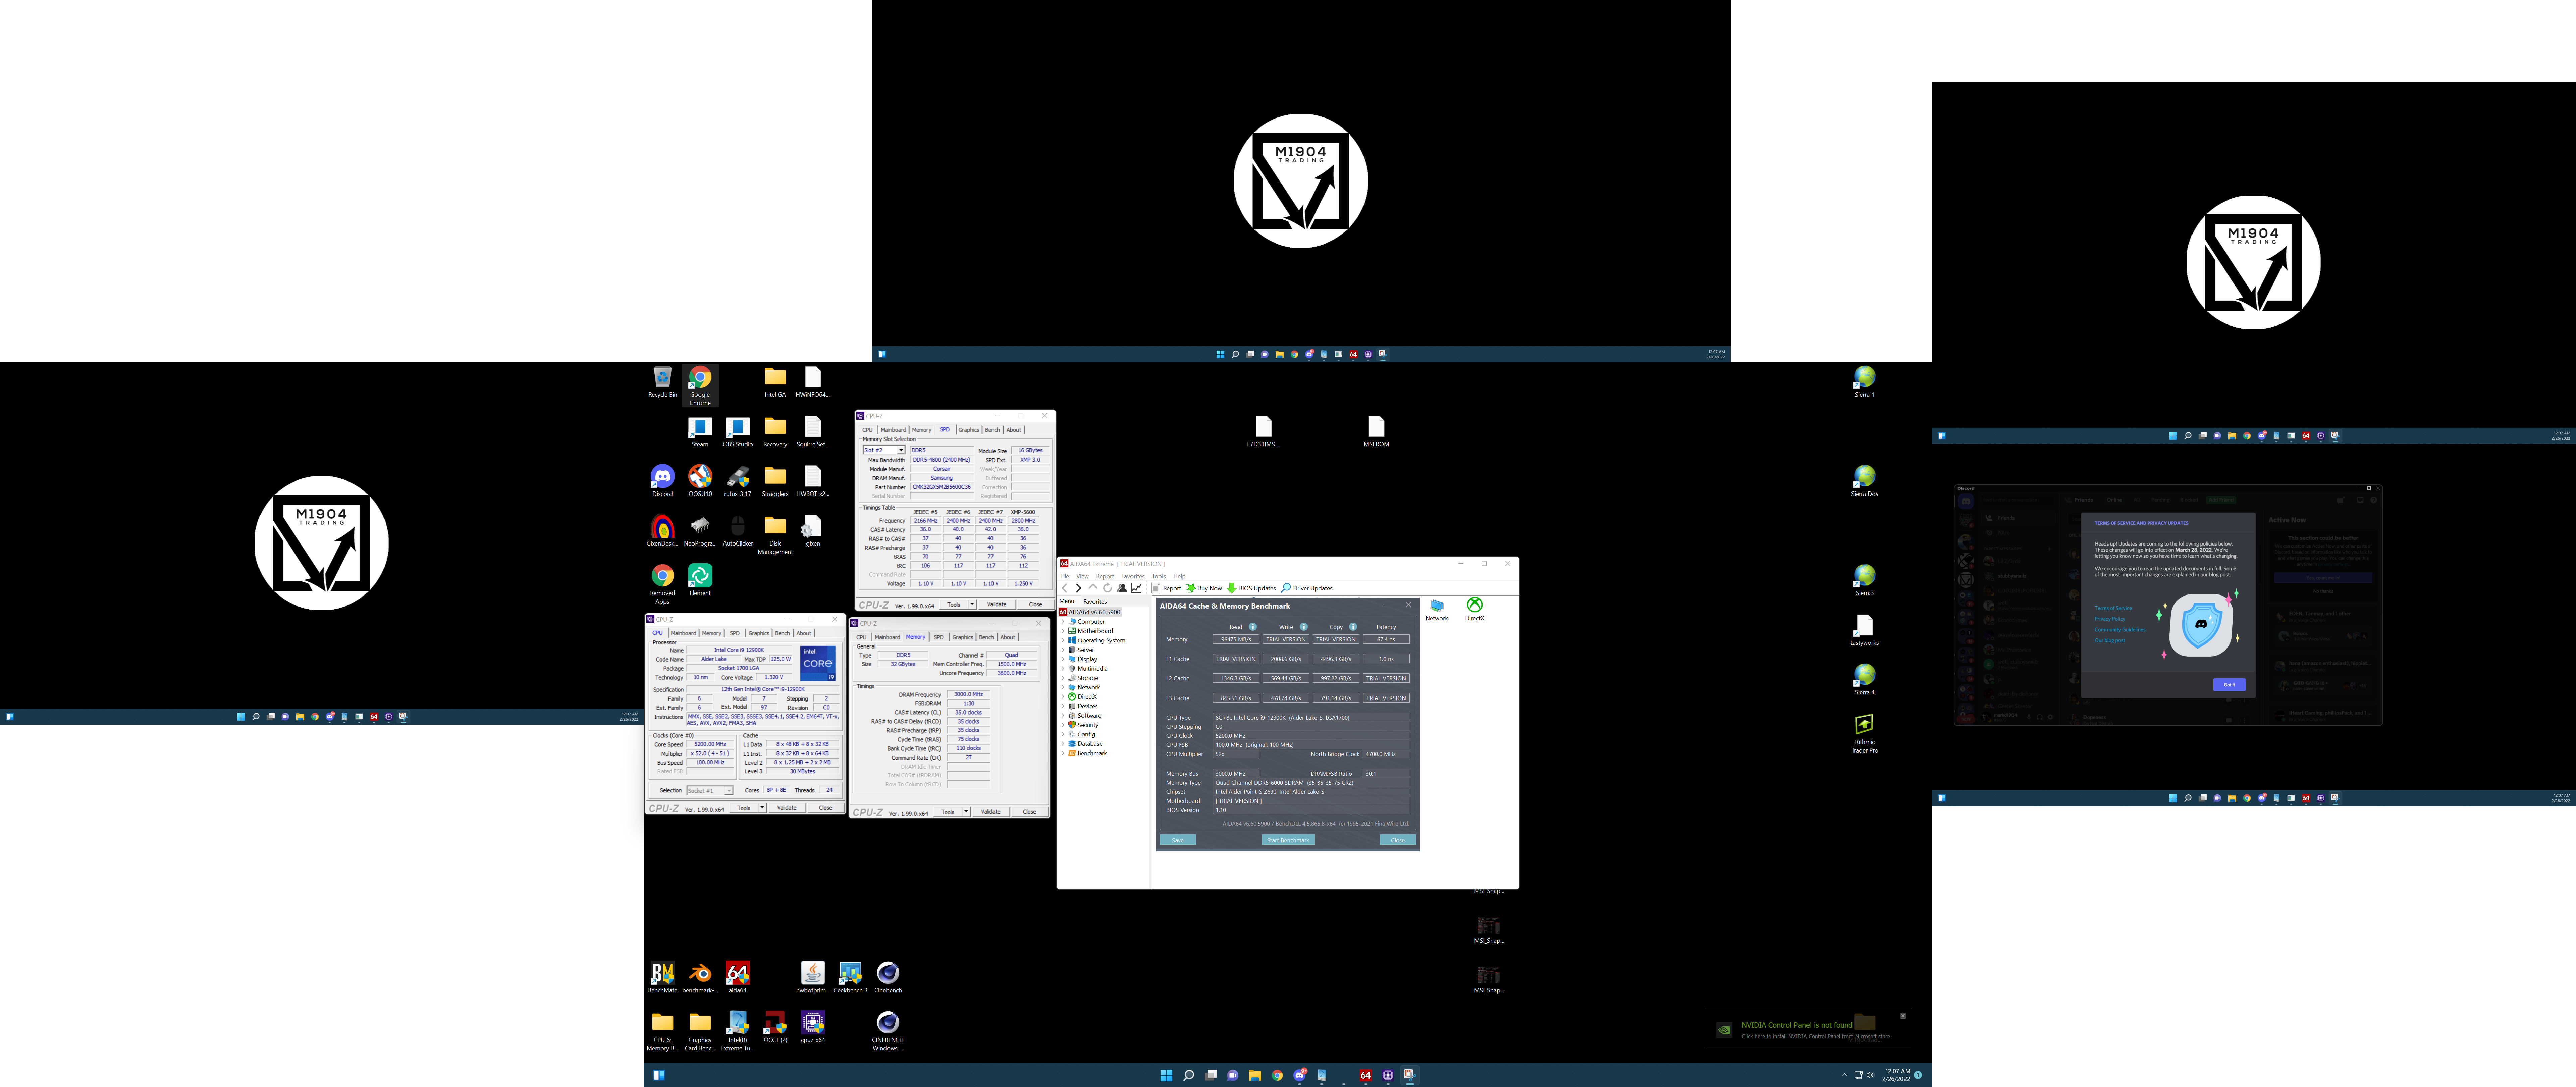Click the info icon beside Write column
Image resolution: width=2576 pixels, height=1087 pixels.
tap(1304, 627)
